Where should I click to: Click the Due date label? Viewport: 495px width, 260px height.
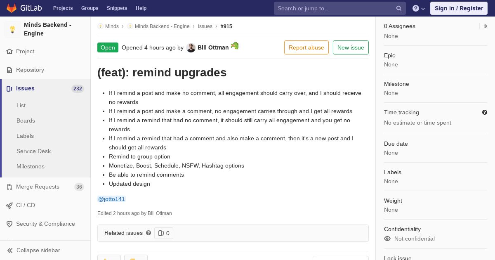click(396, 144)
